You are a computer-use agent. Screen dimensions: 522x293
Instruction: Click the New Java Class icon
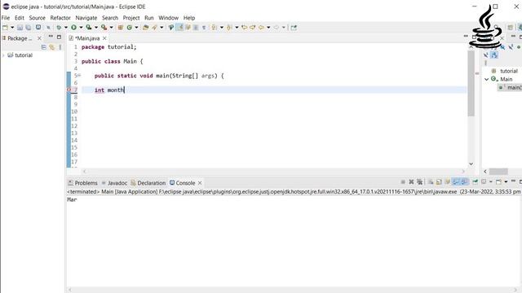(130, 28)
